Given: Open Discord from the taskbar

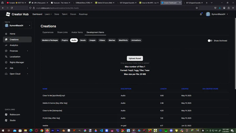Looking at the screenshot, I should 171,131.
